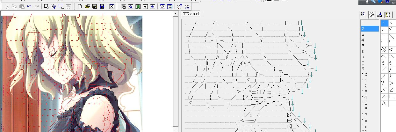Viewport: 396px width, 132px height.
Task: Select the AA face palette tab
Action: coord(371,14)
